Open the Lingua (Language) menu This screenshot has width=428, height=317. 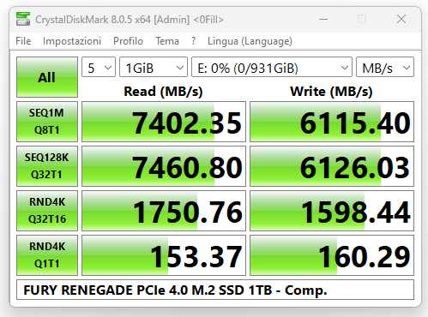(x=250, y=41)
